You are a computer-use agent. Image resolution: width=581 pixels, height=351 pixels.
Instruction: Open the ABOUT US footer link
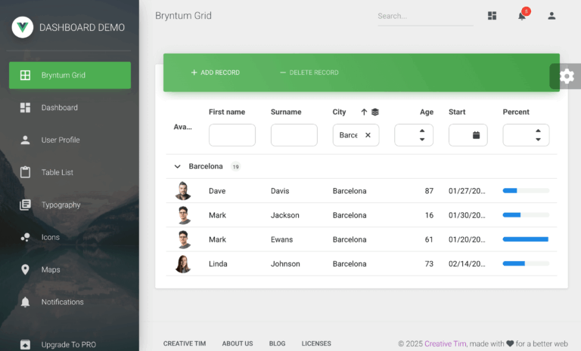tap(238, 343)
